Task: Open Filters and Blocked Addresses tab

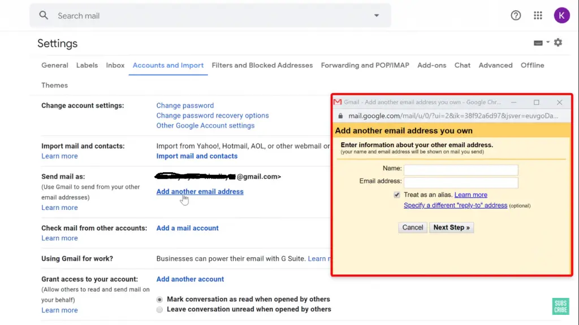Action: (x=262, y=65)
